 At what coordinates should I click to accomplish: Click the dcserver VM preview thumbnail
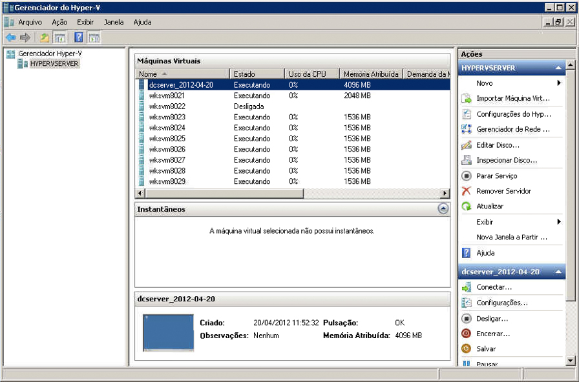pos(168,333)
